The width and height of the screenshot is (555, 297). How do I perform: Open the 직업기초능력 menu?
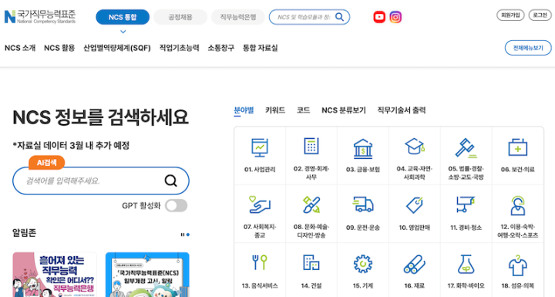179,48
